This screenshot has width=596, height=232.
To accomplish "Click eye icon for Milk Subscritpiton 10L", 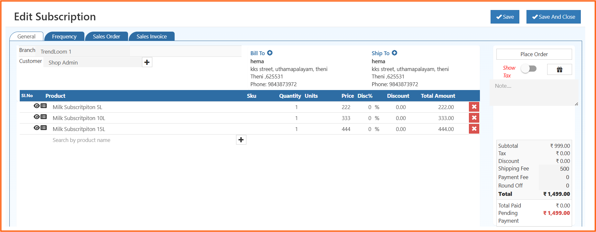I will [37, 117].
